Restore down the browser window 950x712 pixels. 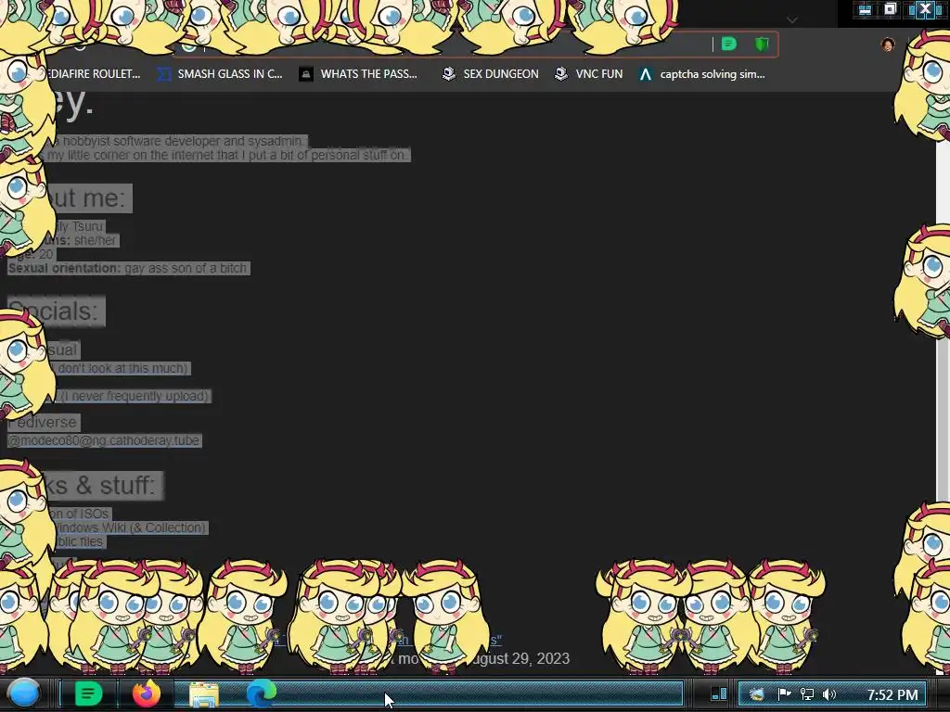[890, 9]
